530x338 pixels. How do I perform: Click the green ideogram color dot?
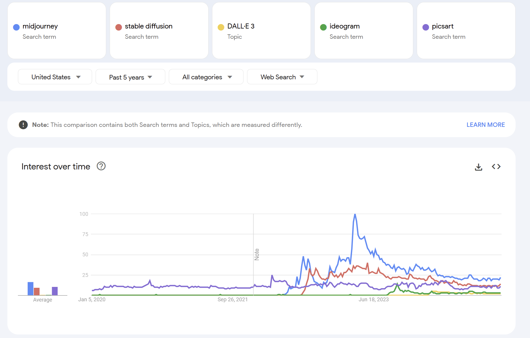323,27
